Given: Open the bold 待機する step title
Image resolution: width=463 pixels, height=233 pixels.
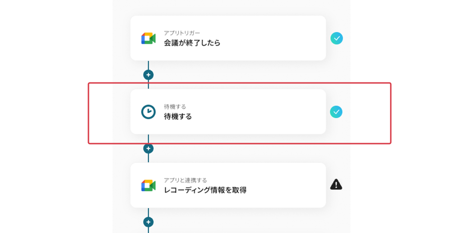Looking at the screenshot, I should pos(178,117).
